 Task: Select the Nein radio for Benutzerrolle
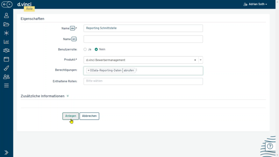click(x=96, y=49)
